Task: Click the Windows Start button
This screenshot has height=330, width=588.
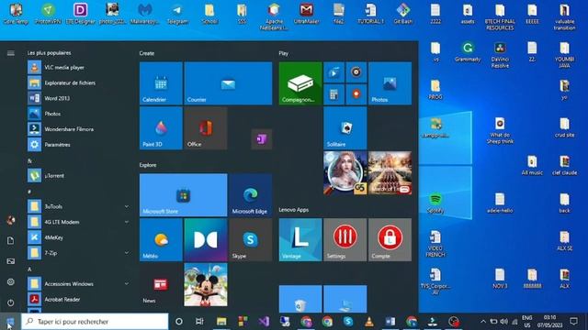Action: pyautogui.click(x=10, y=322)
